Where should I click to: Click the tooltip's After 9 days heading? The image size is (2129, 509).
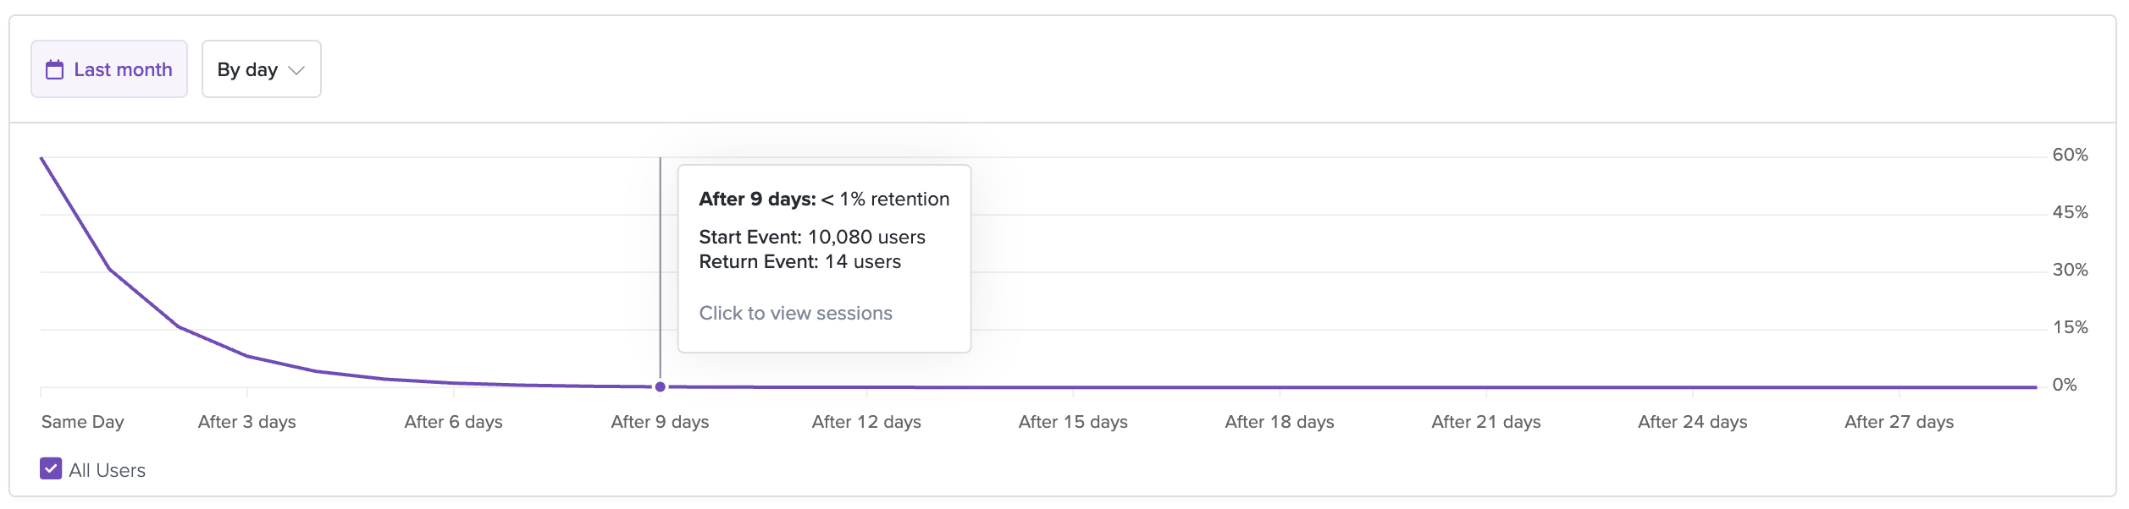756,200
